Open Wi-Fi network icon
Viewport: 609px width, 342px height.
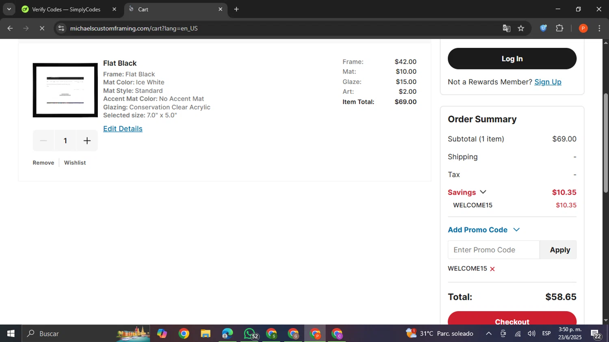pos(518,333)
